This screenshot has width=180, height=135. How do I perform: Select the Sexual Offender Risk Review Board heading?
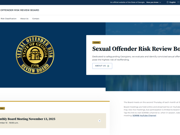click(136, 49)
